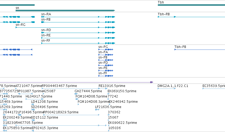Viewport: 225px width, 132px height.
Task: Click the RP004218929.5prime label
Action: point(61,112)
